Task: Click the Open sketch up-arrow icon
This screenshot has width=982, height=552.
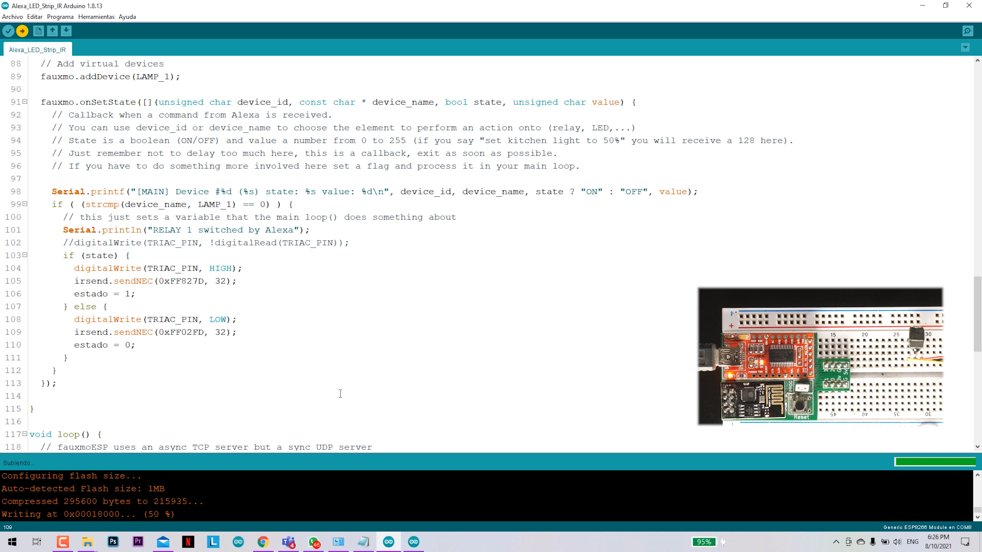Action: [52, 31]
